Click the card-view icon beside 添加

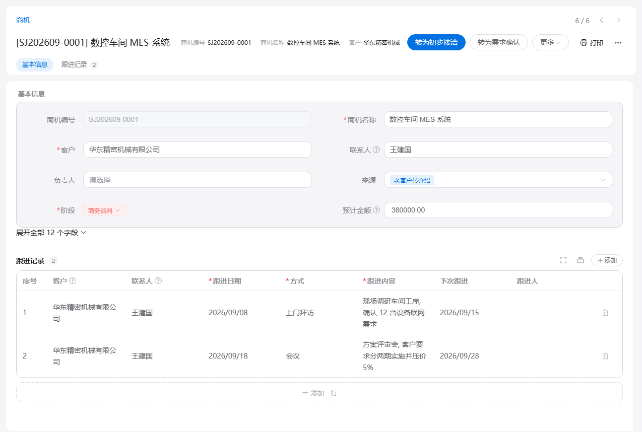[581, 260]
